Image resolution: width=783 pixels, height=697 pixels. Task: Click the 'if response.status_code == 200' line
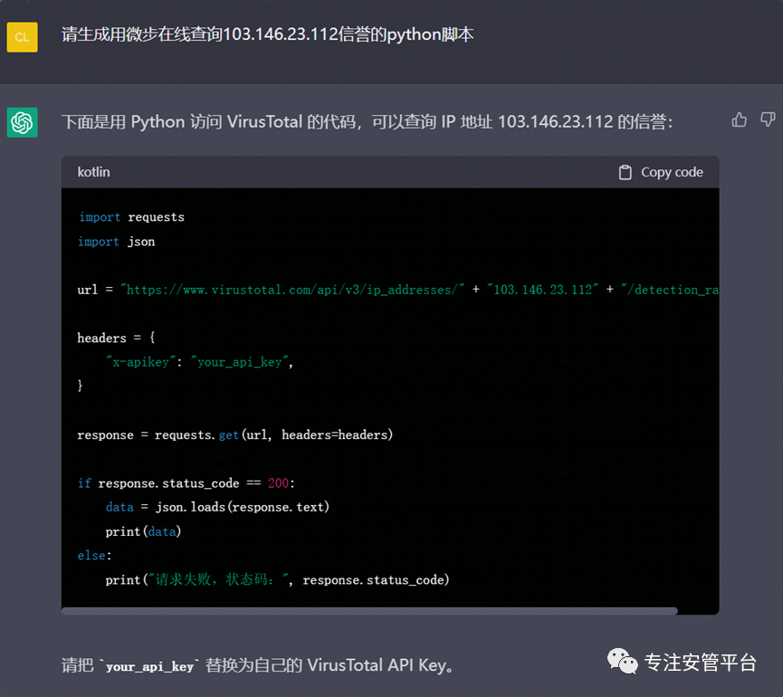point(186,483)
